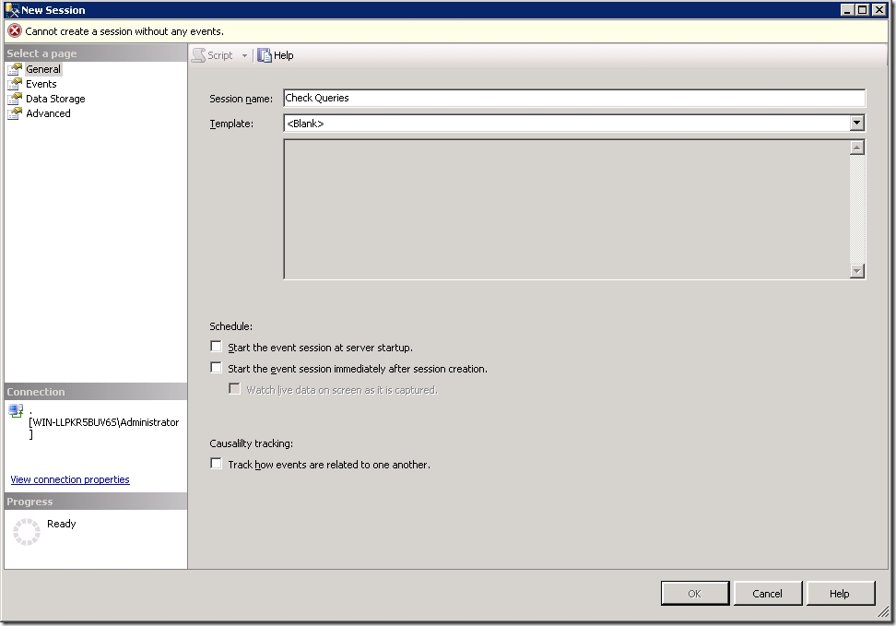The height and width of the screenshot is (626, 896).
Task: Open the Template combo box
Action: point(574,123)
